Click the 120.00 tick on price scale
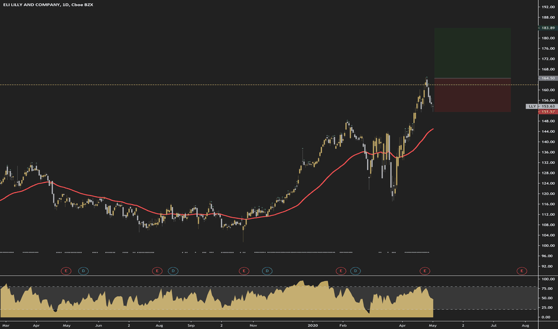The height and width of the screenshot is (329, 558). click(x=548, y=194)
